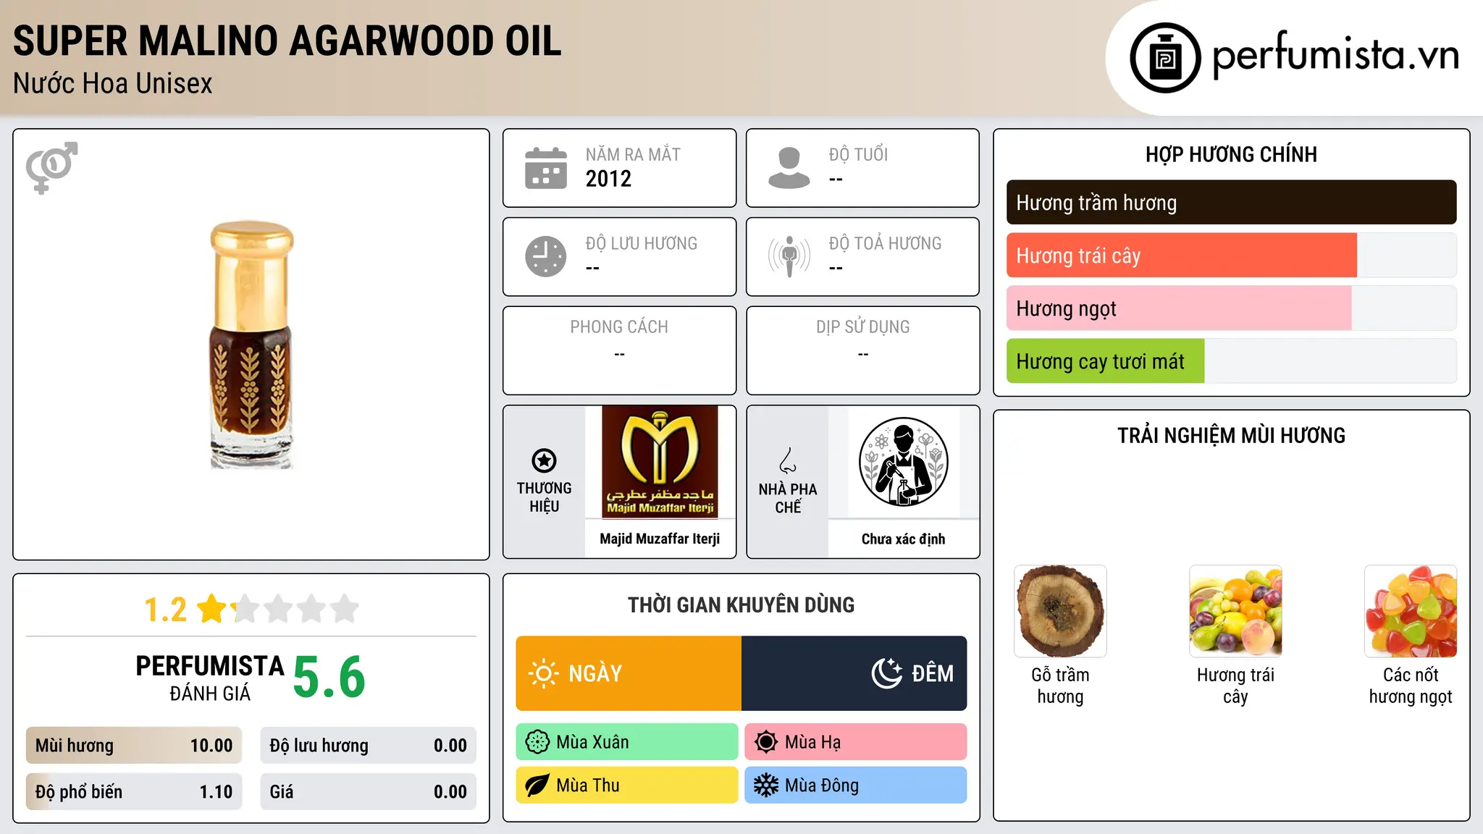Screen dimensions: 1483x834
Task: Click the Nước Hoa Unisex subtitle
Action: point(112,84)
